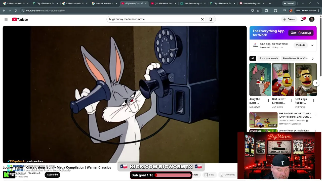
Task: Click the THE BIGGEST LOONEY TUNES title text
Action: click(295, 115)
